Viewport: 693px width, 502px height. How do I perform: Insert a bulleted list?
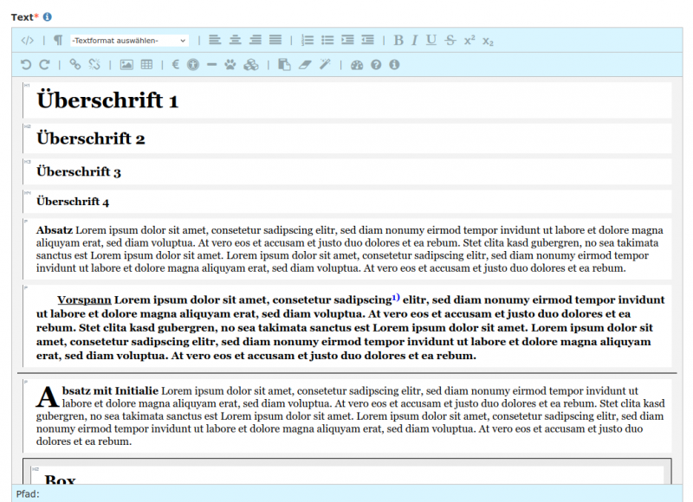(x=327, y=40)
